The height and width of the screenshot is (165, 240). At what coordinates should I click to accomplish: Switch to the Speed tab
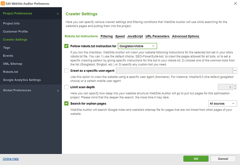(120, 36)
